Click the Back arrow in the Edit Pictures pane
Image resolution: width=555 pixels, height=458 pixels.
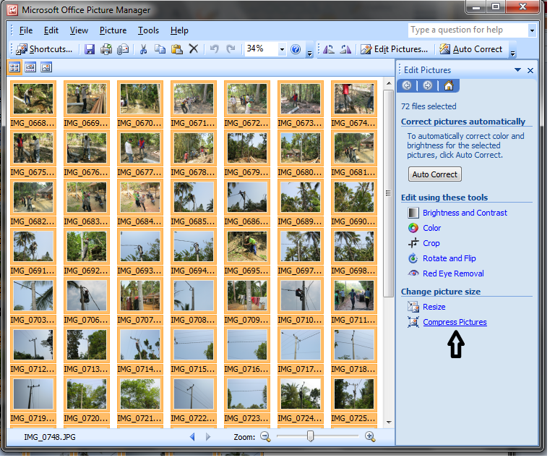tap(407, 85)
